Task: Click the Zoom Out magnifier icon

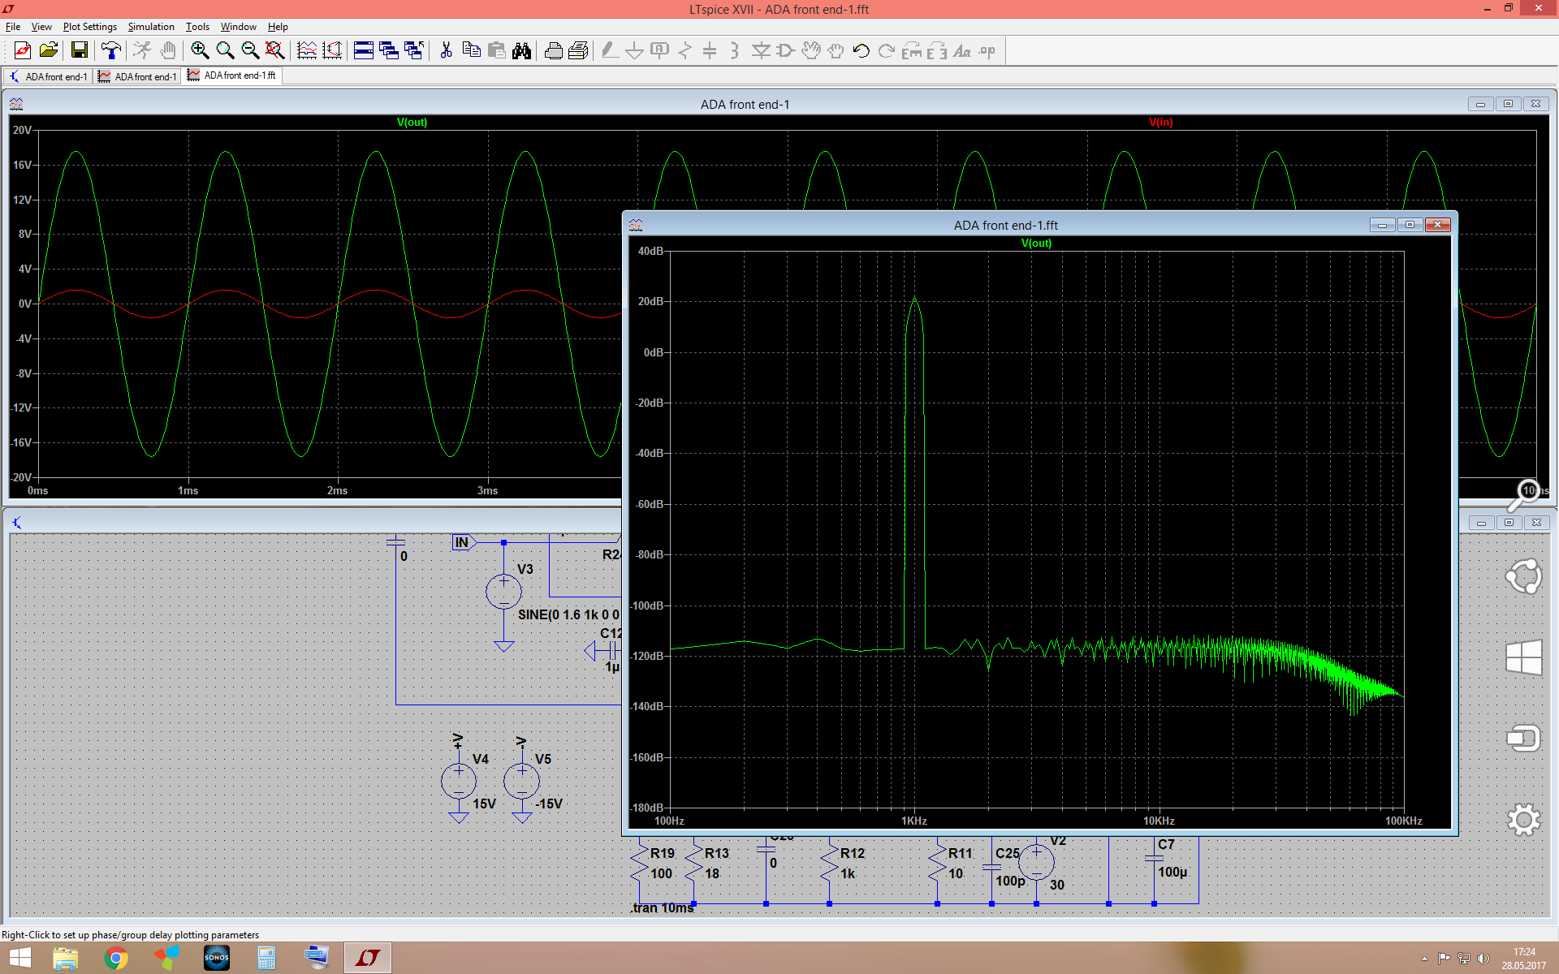Action: click(x=250, y=50)
